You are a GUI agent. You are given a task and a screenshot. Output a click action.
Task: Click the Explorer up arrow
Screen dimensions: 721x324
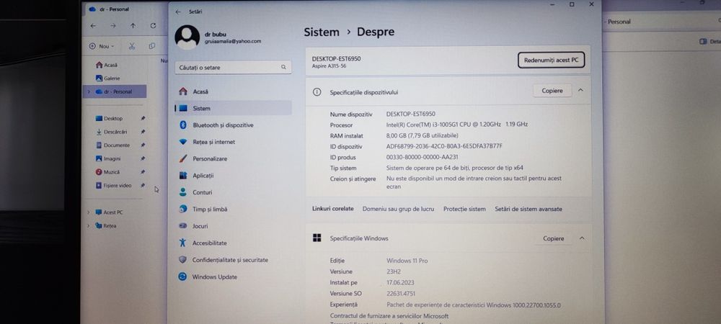pos(133,26)
